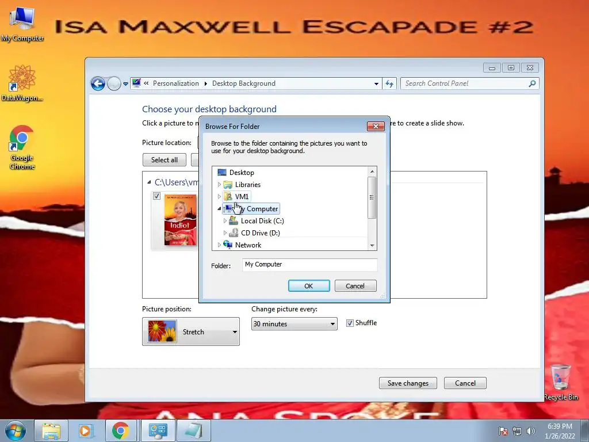Collapse the My Computer tree node

219,208
